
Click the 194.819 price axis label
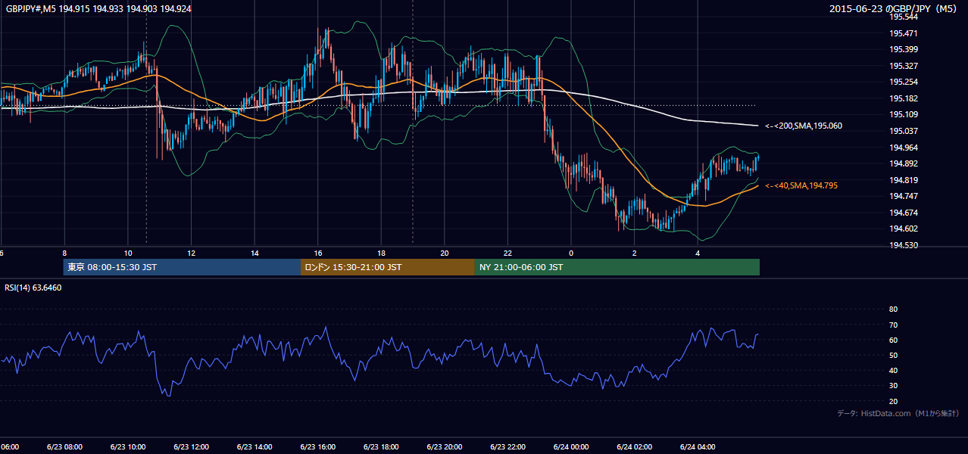pos(903,180)
